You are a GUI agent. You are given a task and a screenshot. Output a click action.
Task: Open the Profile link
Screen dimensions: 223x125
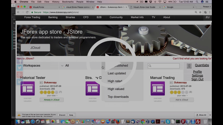[x=198, y=72]
